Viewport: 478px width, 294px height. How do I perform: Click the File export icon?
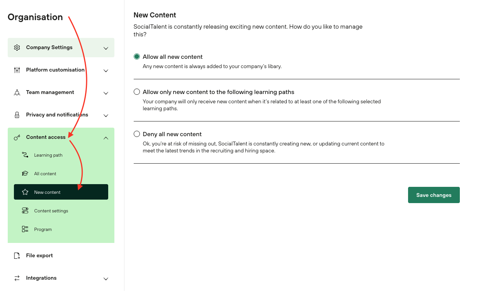click(x=17, y=256)
